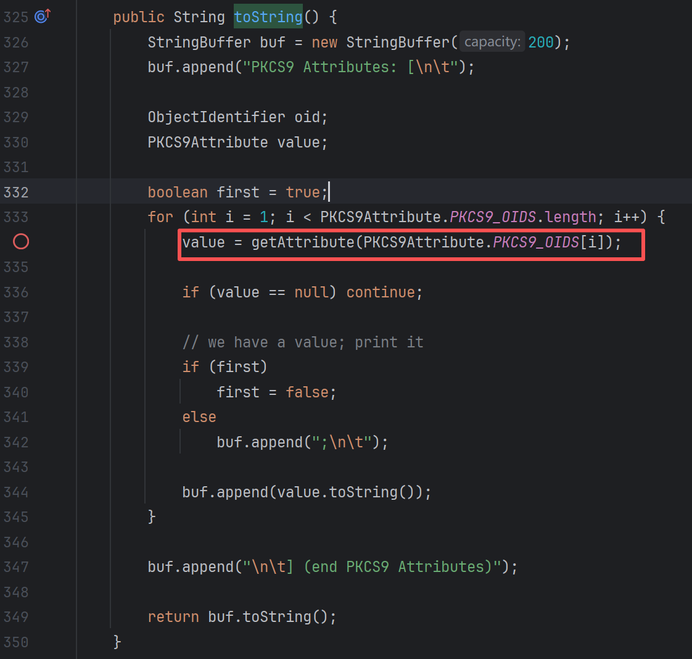Click getAttribute in the red-boxed line
This screenshot has height=659, width=692.
(303, 242)
